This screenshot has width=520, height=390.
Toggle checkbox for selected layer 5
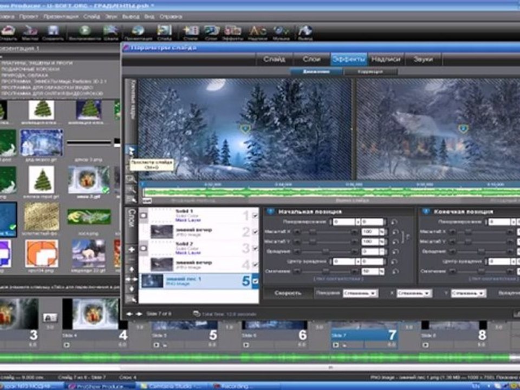(255, 281)
